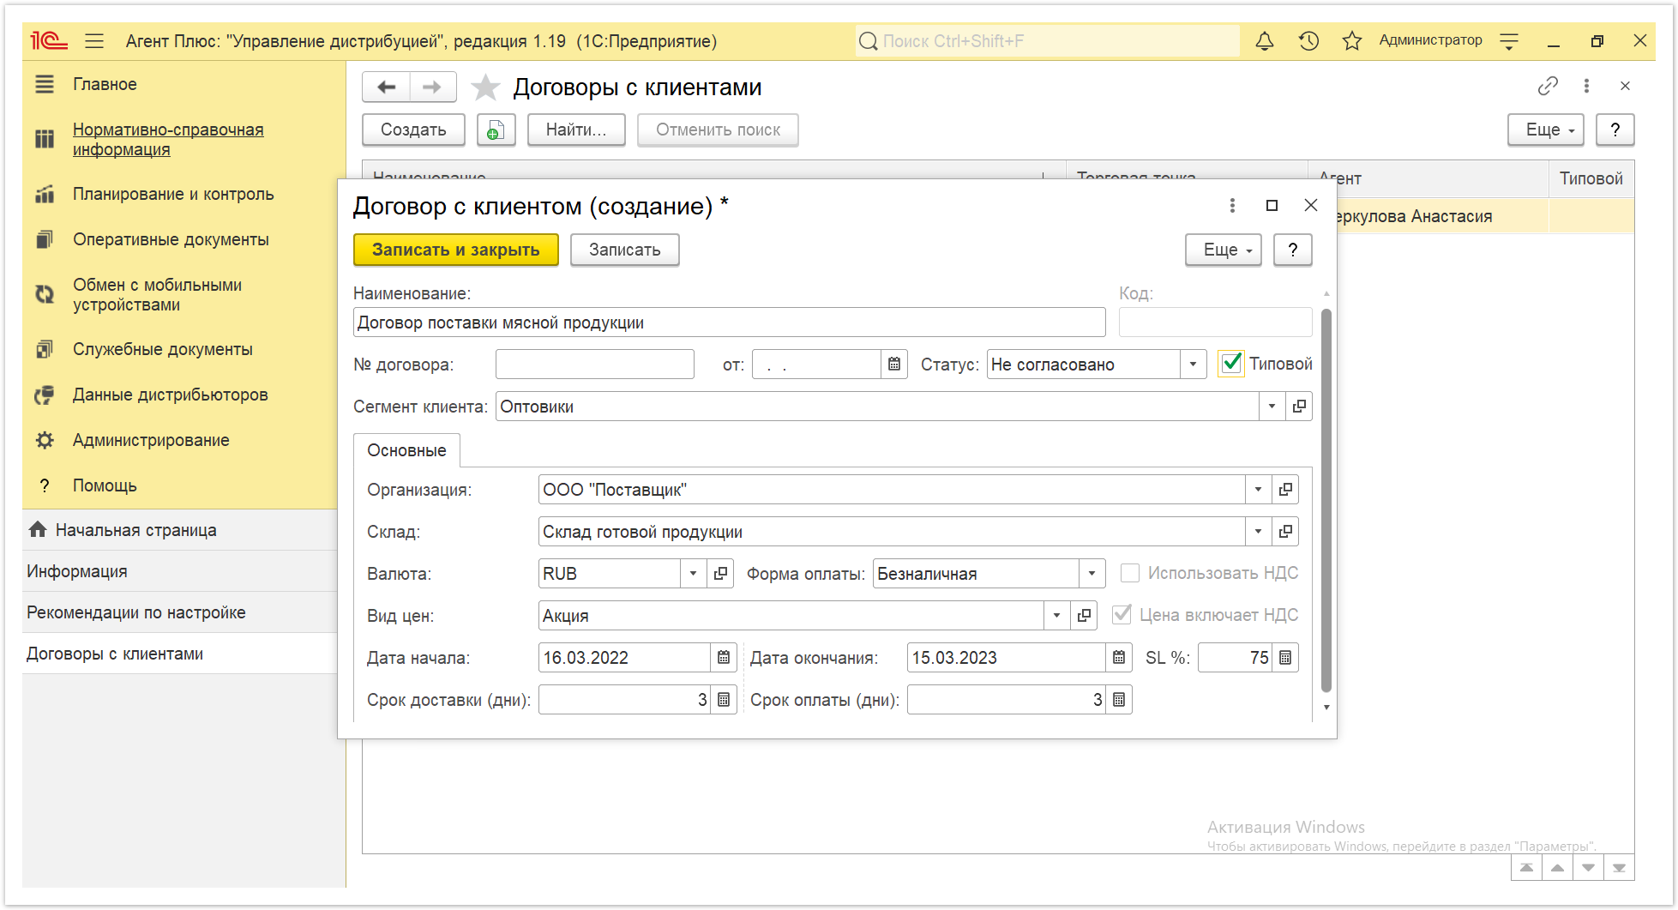The width and height of the screenshot is (1678, 910).
Task: Open Планирование и контроль section
Action: (173, 194)
